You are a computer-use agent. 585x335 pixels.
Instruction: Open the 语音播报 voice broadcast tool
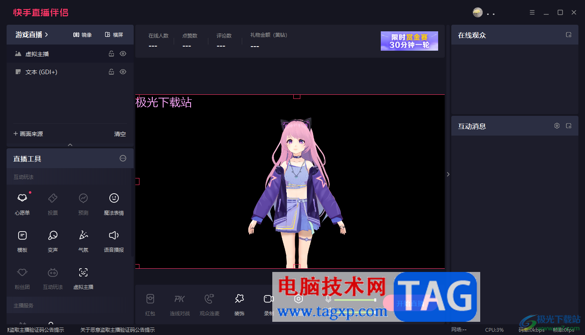114,241
